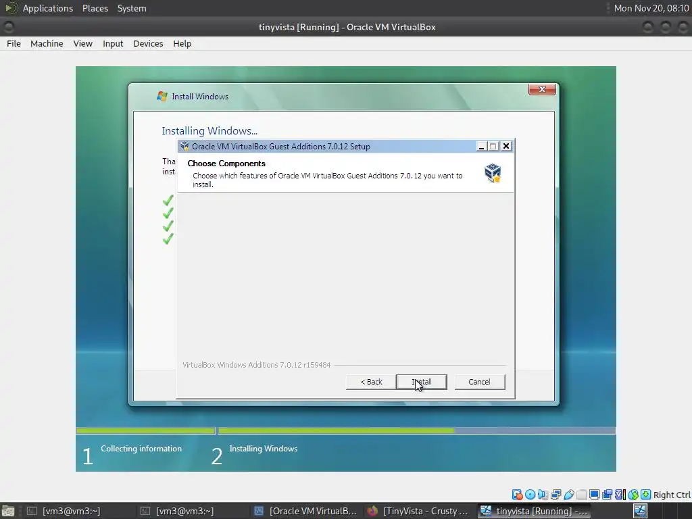This screenshot has width=692, height=519.
Task: Click the keyboard capture arrow icon
Action: [x=645, y=495]
